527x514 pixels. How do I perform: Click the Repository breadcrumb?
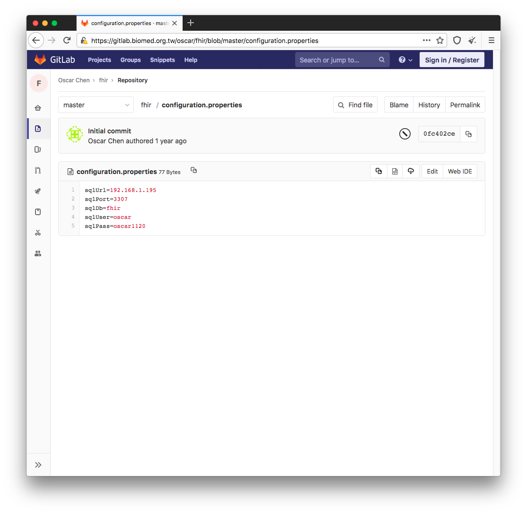pyautogui.click(x=132, y=80)
